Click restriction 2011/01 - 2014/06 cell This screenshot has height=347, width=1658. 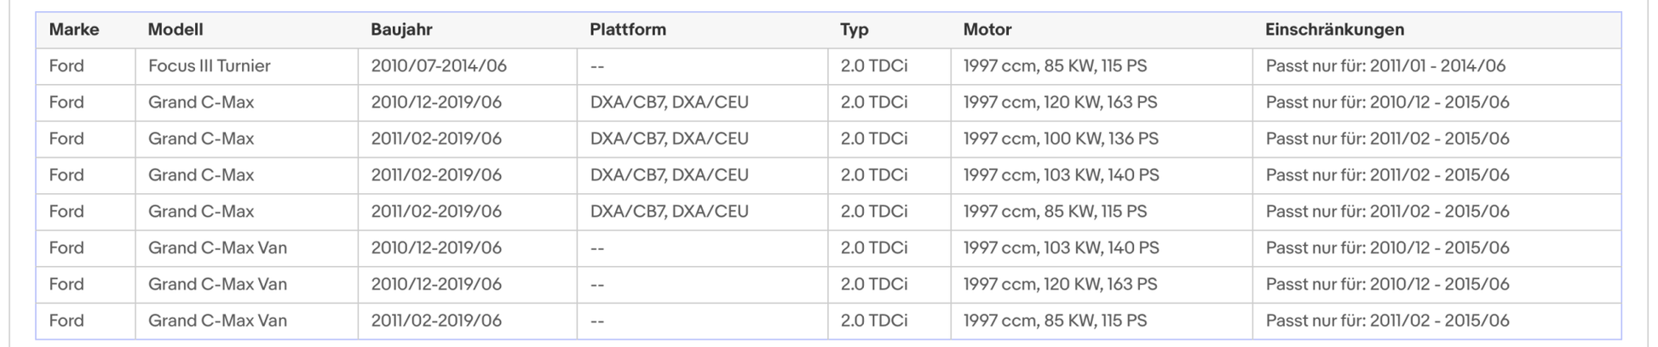pos(1436,66)
